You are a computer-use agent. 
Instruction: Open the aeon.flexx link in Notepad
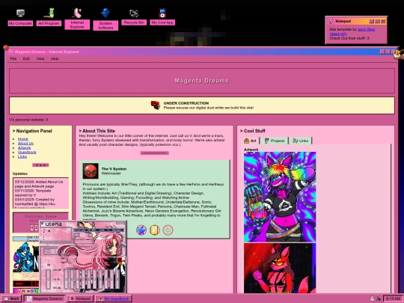[366, 29]
